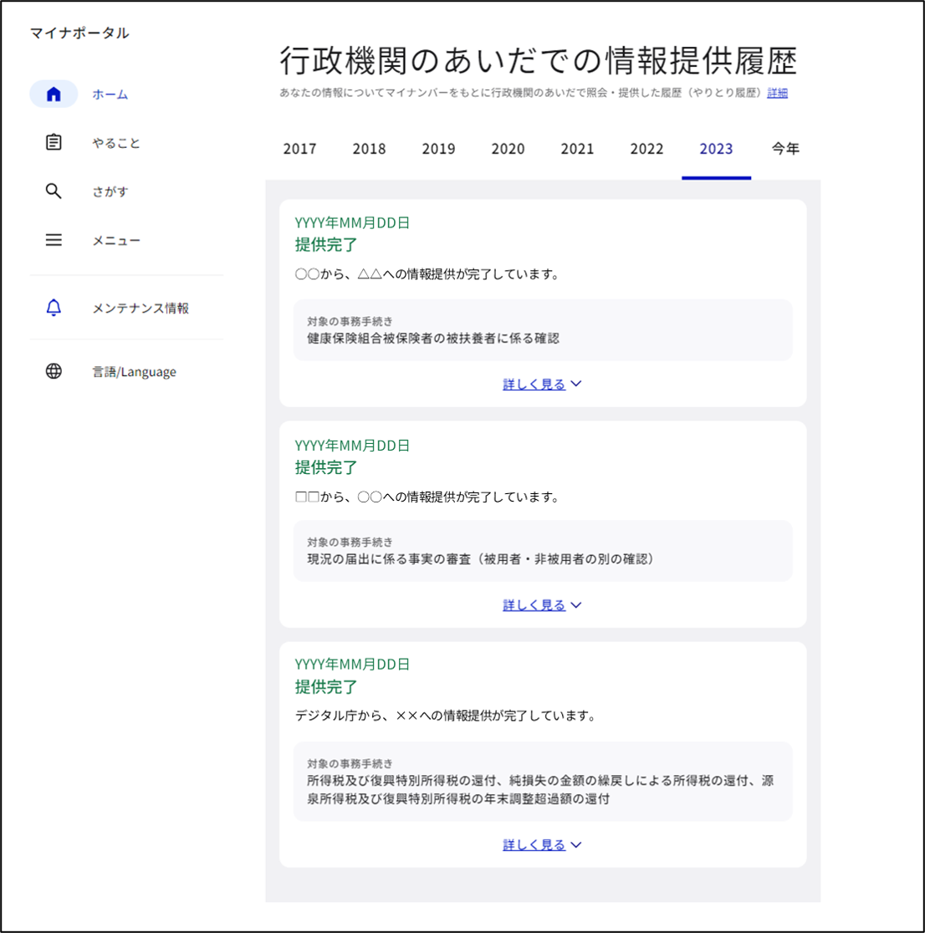Click the bell icon for maintenance information
Screen dimensions: 925x933
tap(54, 308)
